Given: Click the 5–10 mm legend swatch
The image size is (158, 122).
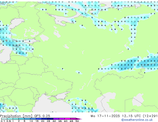Looking at the screenshot, I should (27, 119).
